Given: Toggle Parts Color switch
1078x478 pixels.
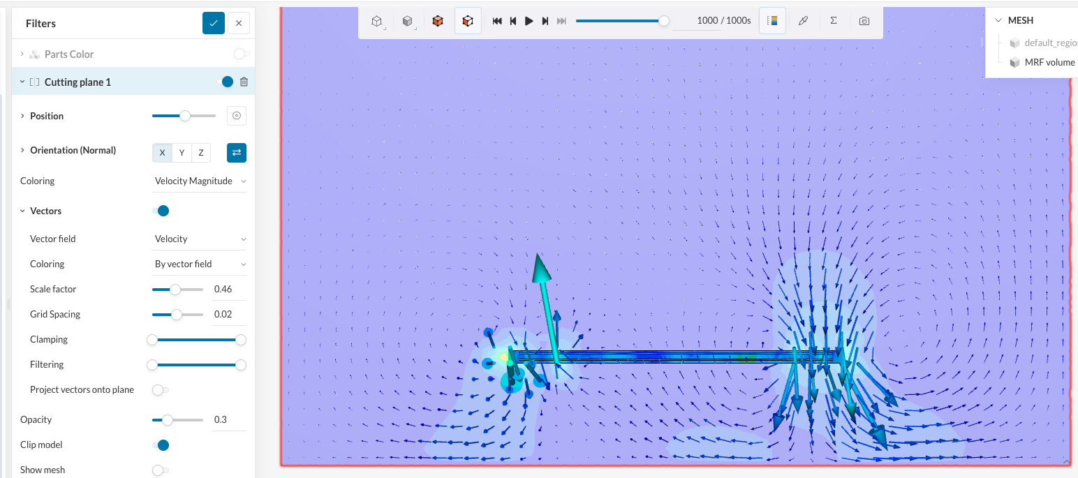Looking at the screenshot, I should coord(242,54).
